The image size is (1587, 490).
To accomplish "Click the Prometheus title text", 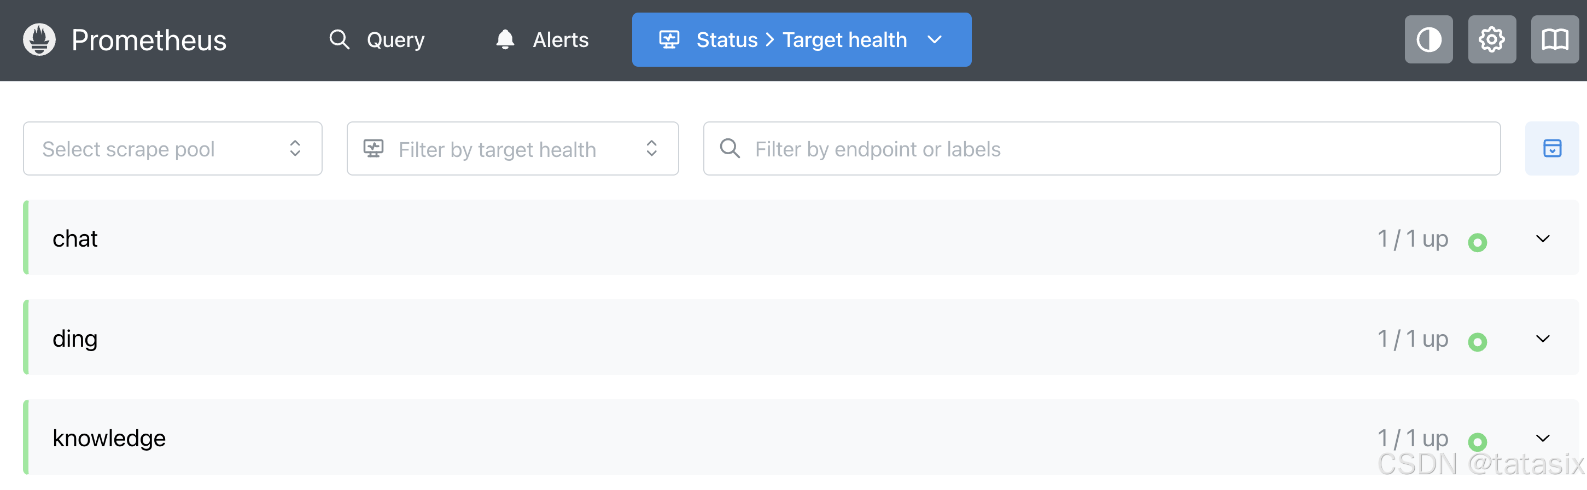I will (149, 40).
